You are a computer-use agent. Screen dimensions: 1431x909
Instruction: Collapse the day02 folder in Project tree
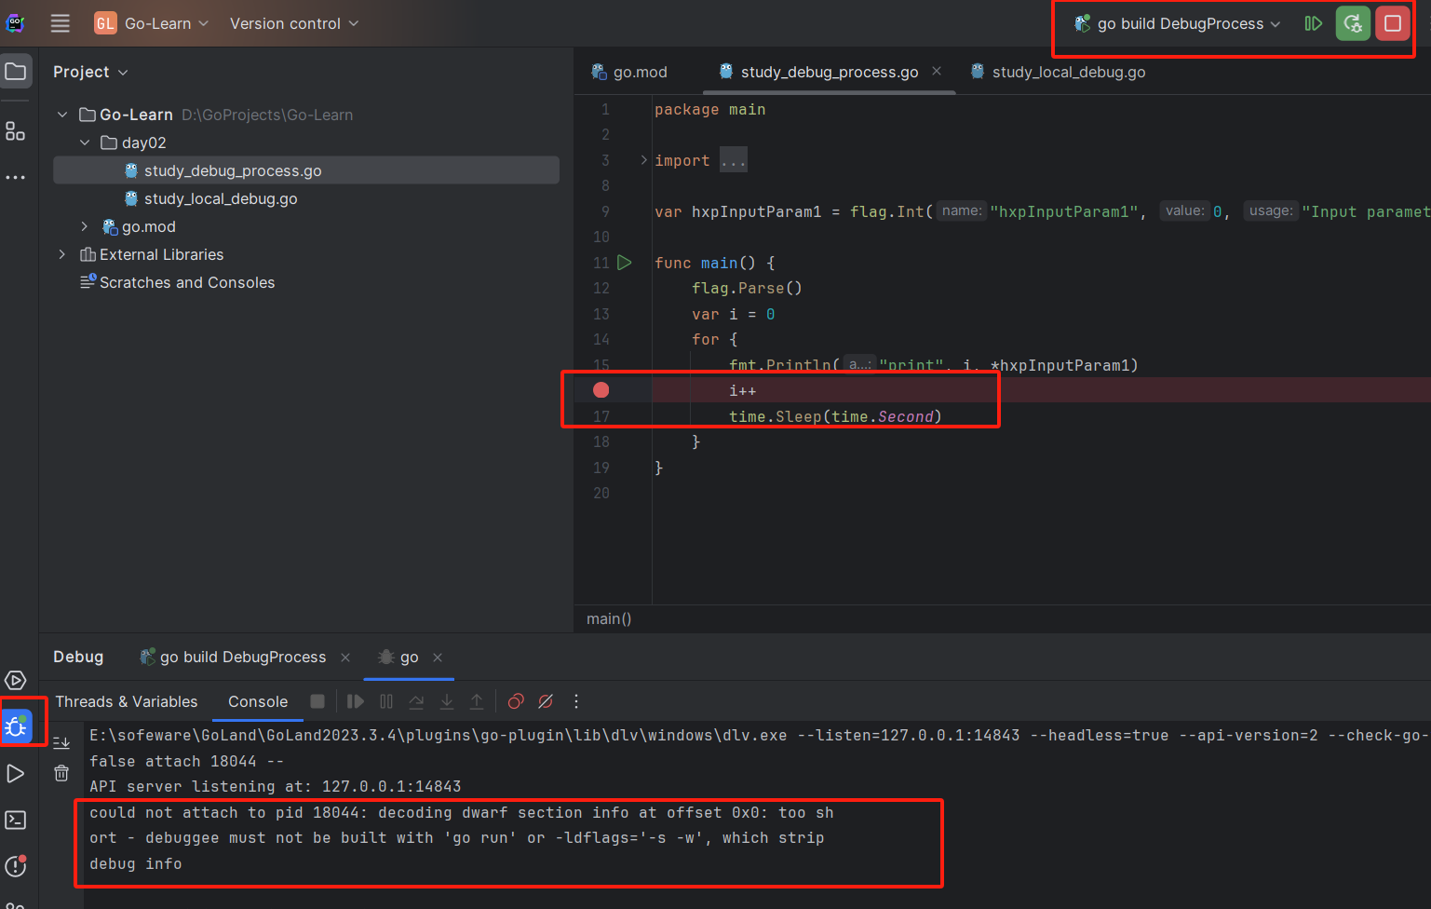click(85, 142)
